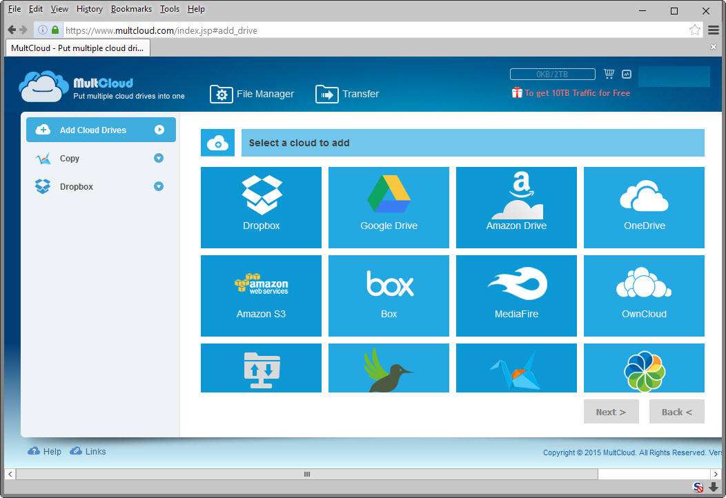Click the browser back arrow
The width and height of the screenshot is (726, 498).
12,30
